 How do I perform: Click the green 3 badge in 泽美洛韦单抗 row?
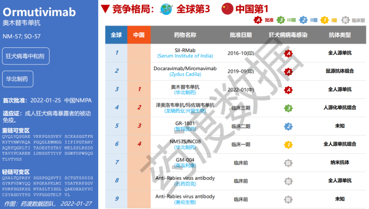(x=288, y=108)
